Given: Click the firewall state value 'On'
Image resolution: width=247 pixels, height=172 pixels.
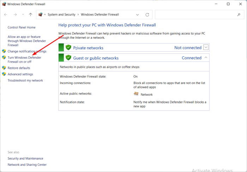Looking at the screenshot, I should 135,76.
